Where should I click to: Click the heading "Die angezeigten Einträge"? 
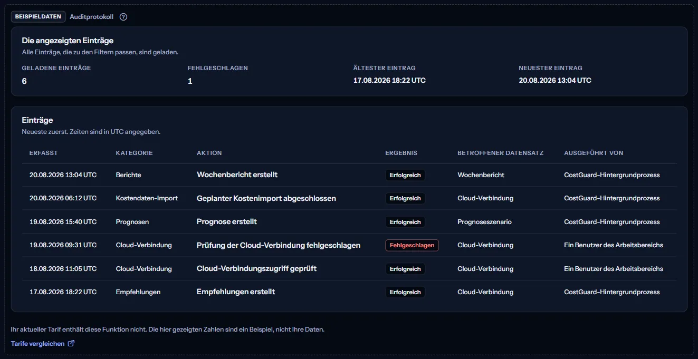click(68, 41)
